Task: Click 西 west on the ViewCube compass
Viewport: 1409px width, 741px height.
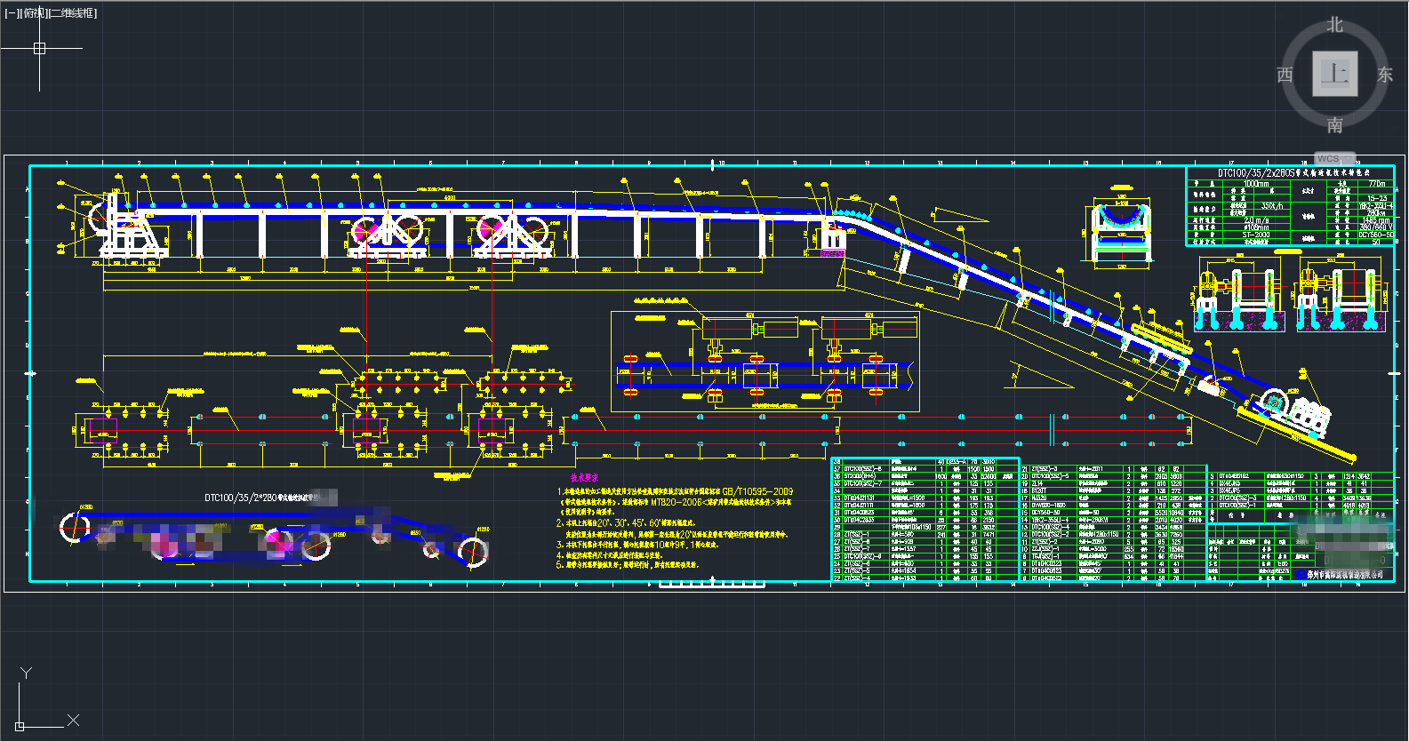Action: pos(1285,75)
